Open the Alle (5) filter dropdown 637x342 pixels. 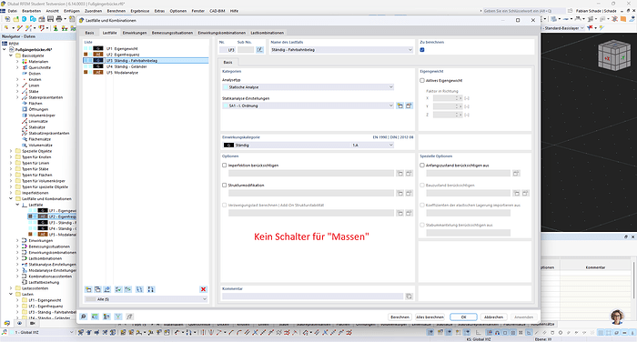coord(146,299)
